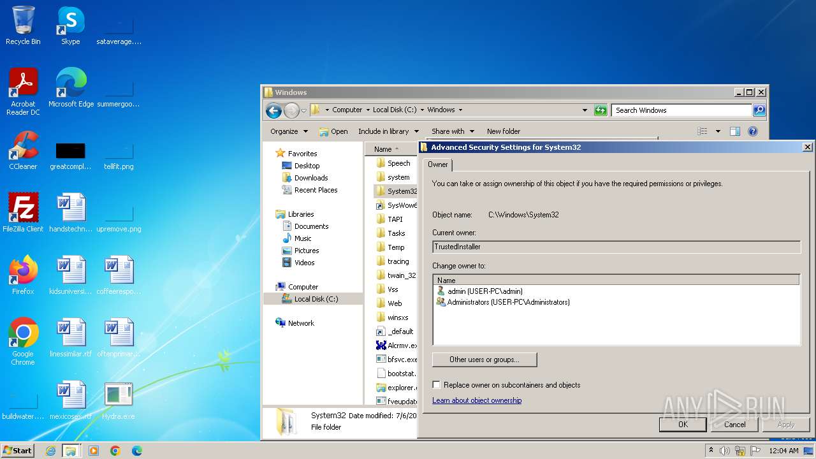
Task: Open CCleaner desktop shortcut
Action: [23, 150]
